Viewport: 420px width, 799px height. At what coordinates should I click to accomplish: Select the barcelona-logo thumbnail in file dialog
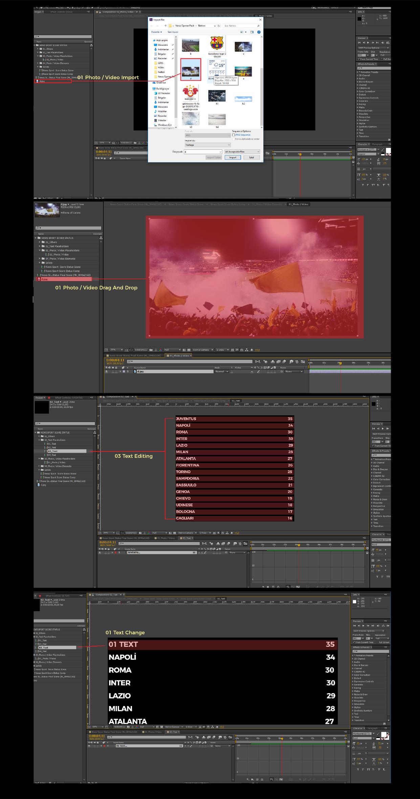click(x=217, y=44)
